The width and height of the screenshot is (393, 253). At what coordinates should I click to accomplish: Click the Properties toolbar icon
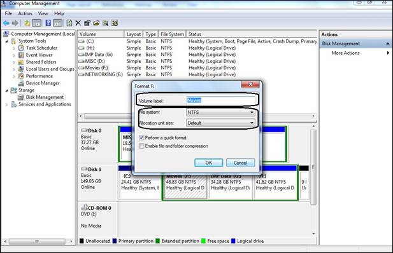87,24
